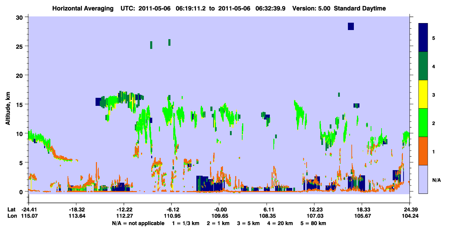Click the dark blue colorbar segment labeled 5

[423, 38]
